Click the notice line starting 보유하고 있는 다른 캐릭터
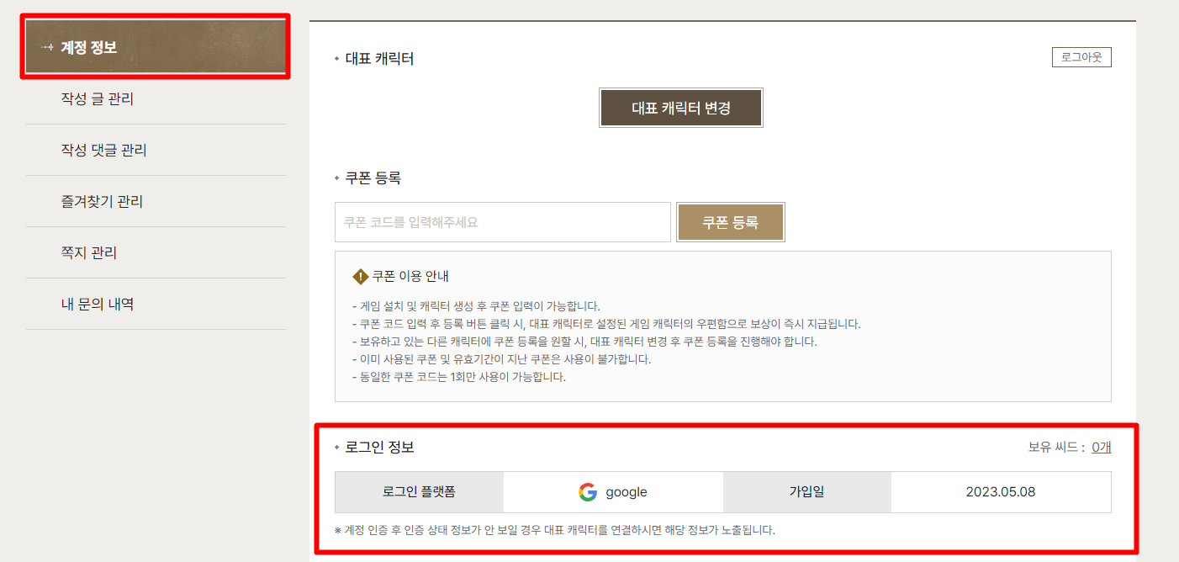The height and width of the screenshot is (562, 1179). pos(584,342)
